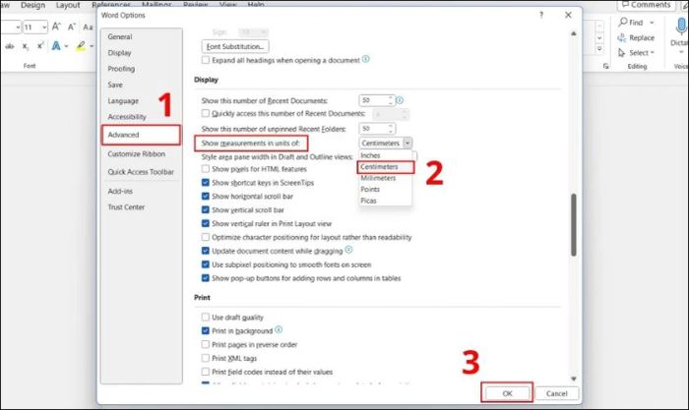Screen dimensions: 689x410
Task: Apply strikethrough formatting in ribbon
Action: pos(9,45)
